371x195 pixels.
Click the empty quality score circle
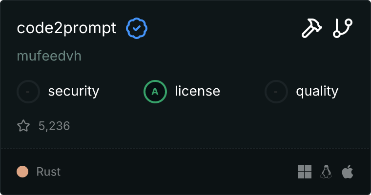point(276,91)
